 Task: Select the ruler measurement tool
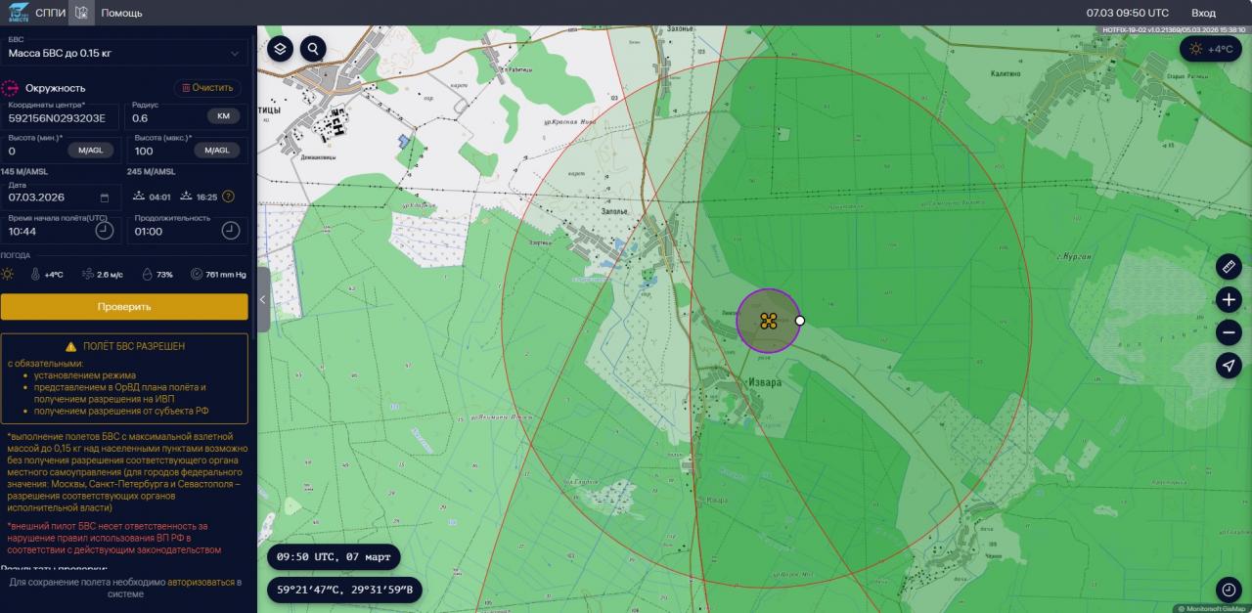pos(1229,266)
